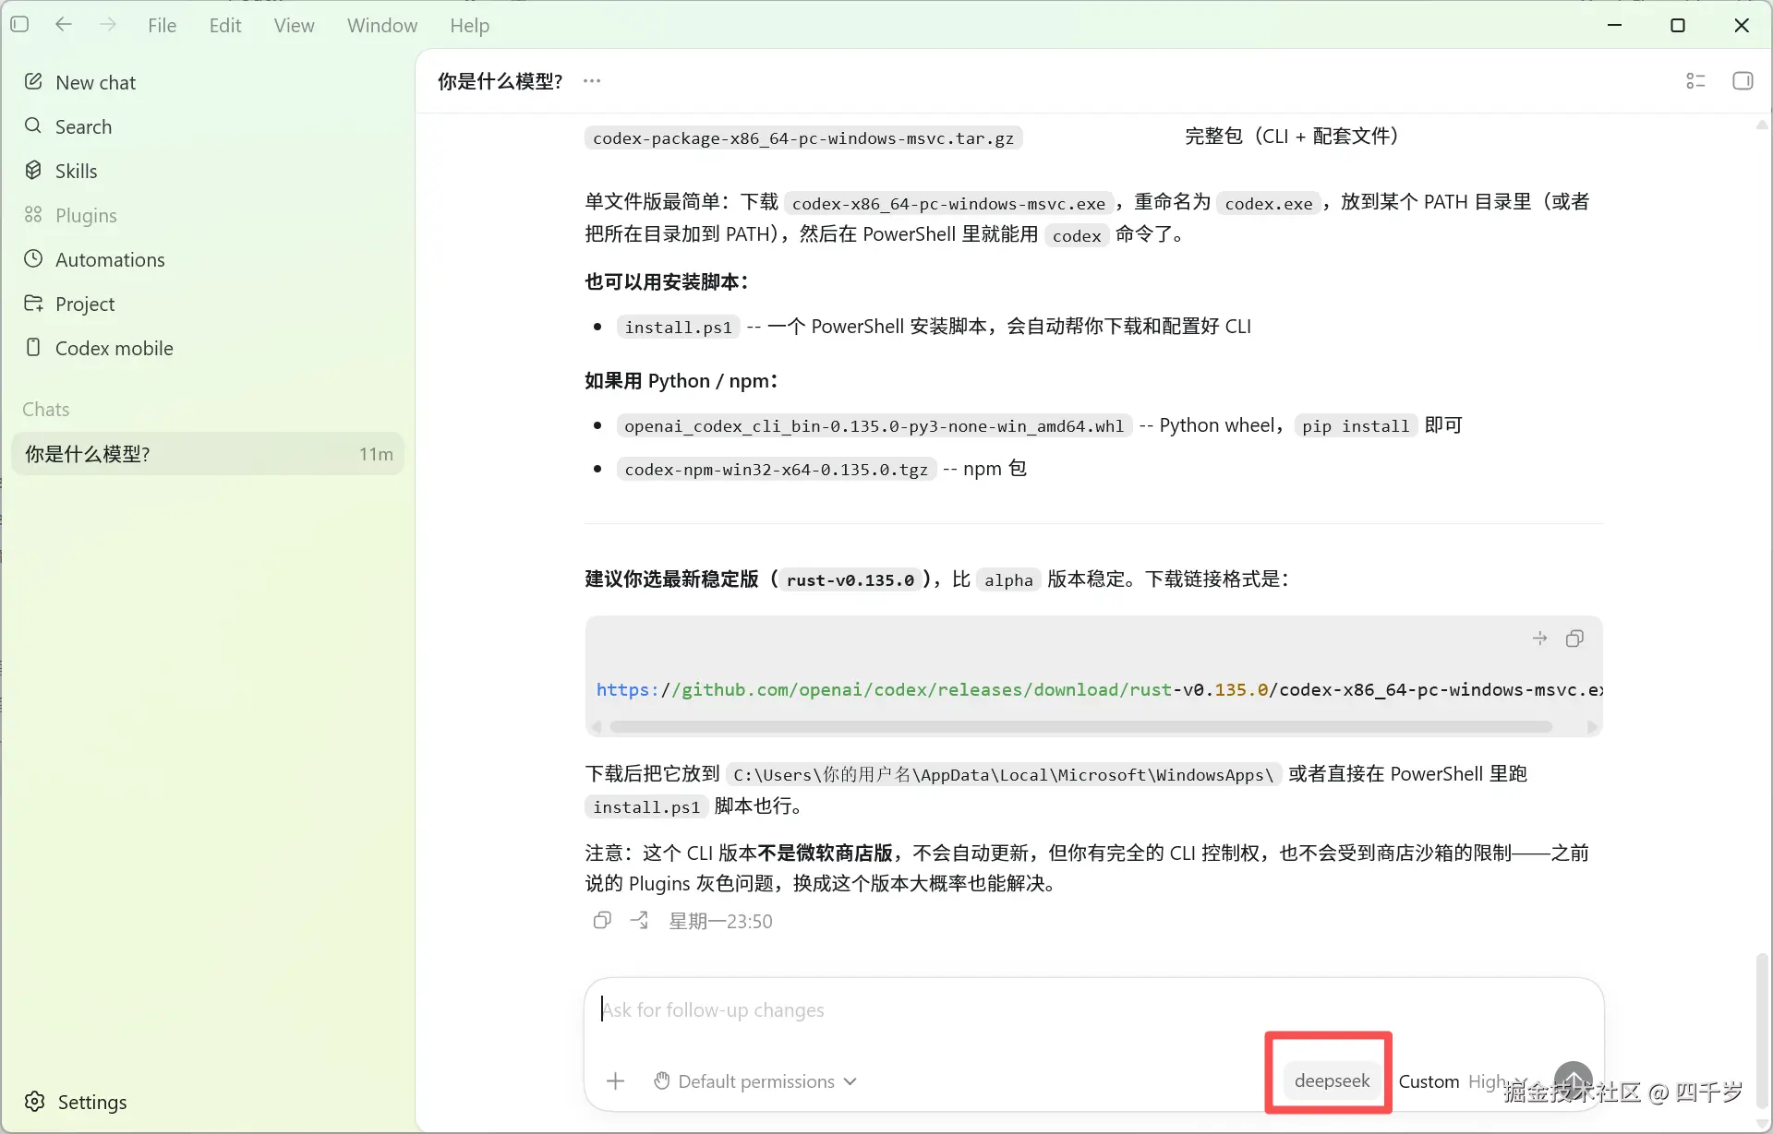This screenshot has width=1773, height=1134.
Task: Click the code block horizontal scrollbar
Action: pyautogui.click(x=1080, y=727)
